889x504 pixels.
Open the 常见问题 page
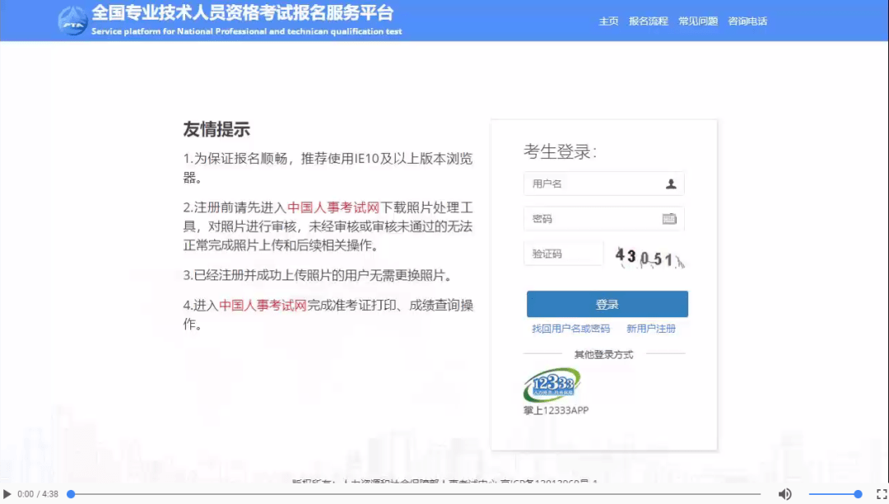click(x=697, y=21)
